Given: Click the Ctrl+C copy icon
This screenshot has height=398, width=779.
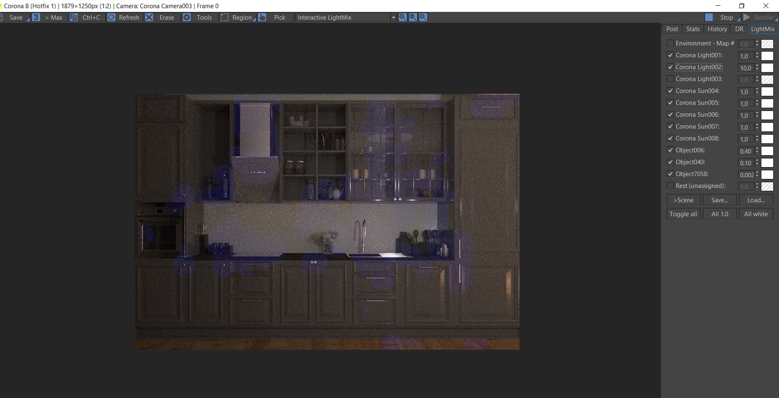Looking at the screenshot, I should point(74,17).
